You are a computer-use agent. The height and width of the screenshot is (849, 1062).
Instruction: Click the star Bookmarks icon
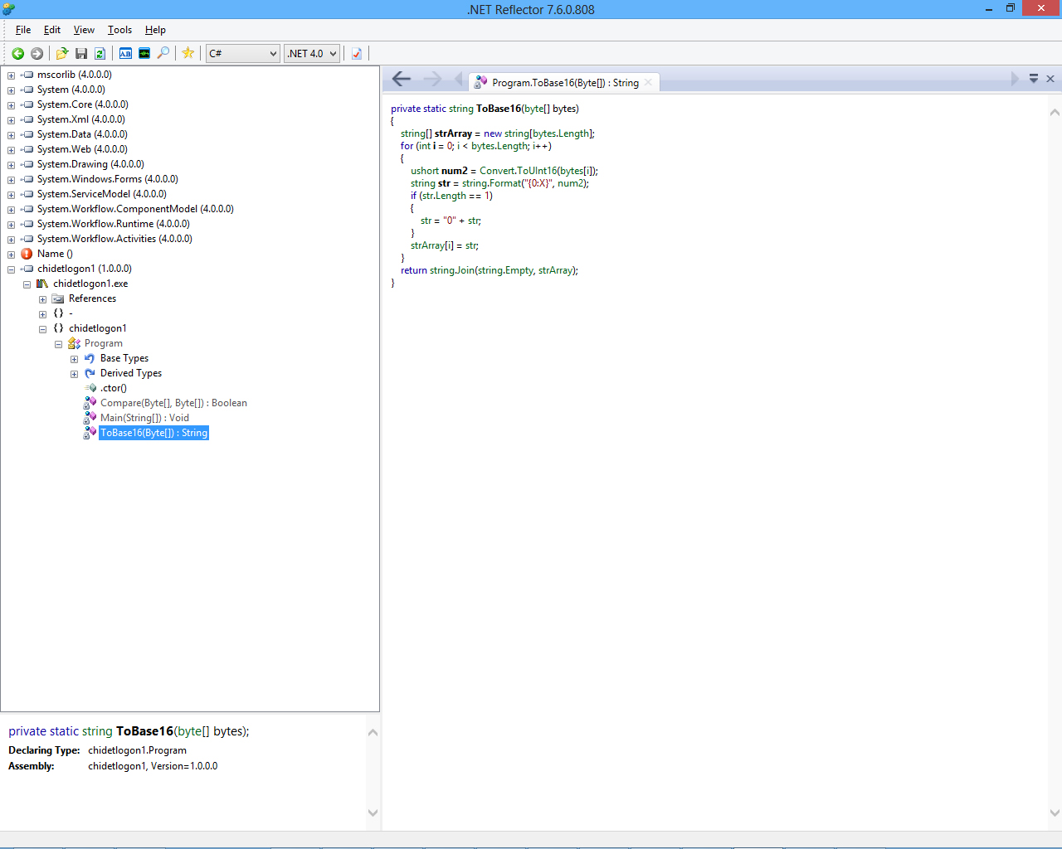click(x=188, y=53)
